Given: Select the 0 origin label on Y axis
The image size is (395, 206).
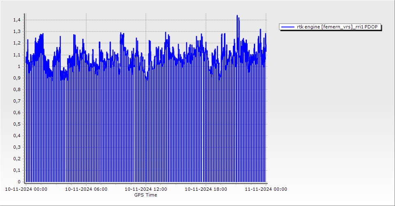Looking at the screenshot, I should (x=19, y=182).
